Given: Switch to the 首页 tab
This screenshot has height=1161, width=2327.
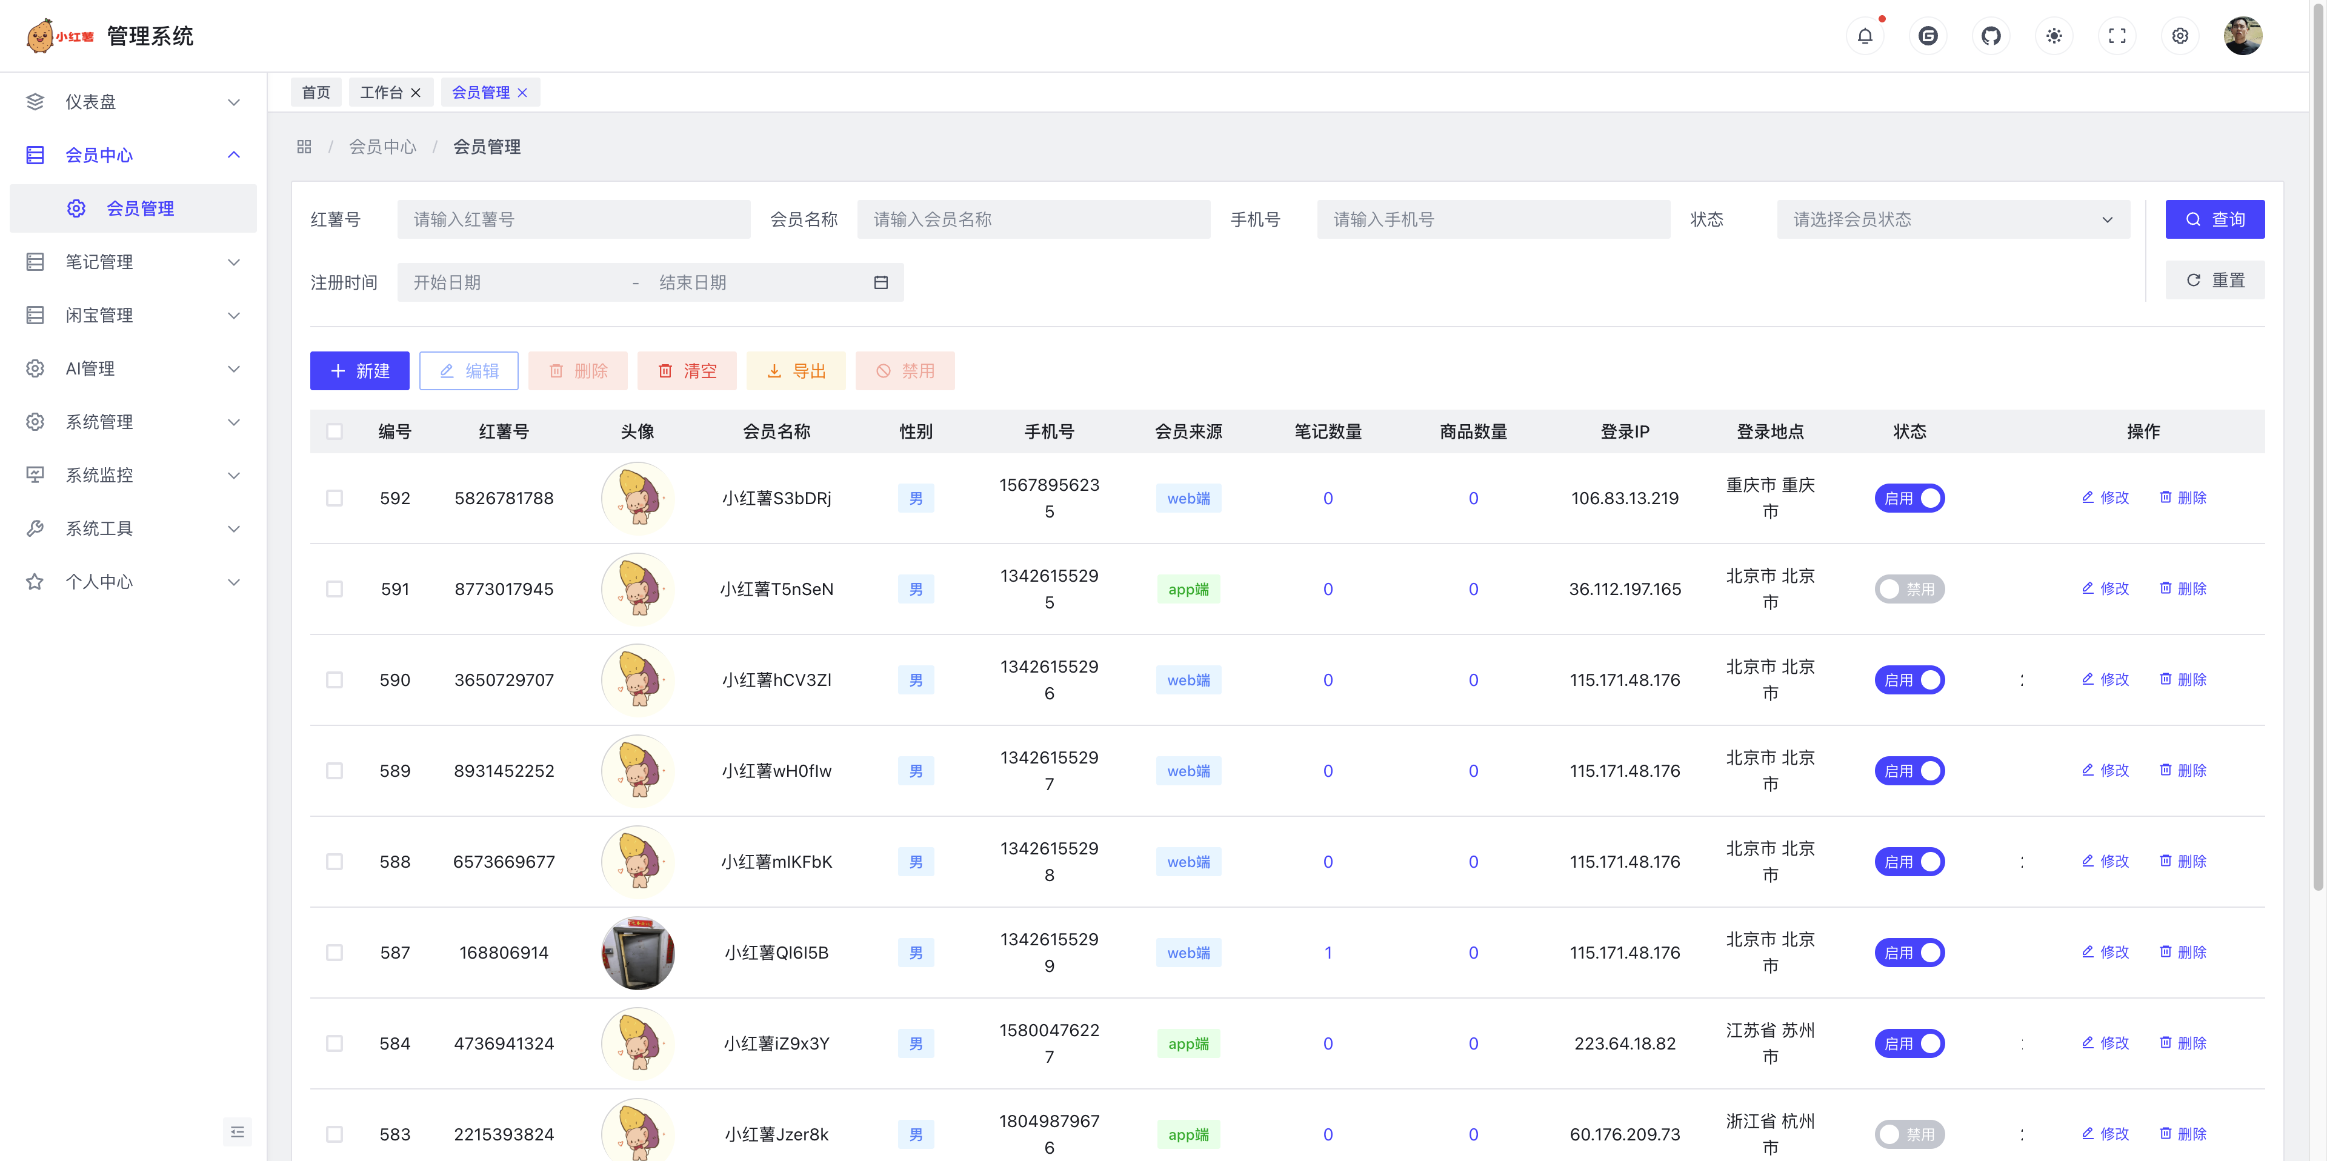Looking at the screenshot, I should pyautogui.click(x=315, y=92).
